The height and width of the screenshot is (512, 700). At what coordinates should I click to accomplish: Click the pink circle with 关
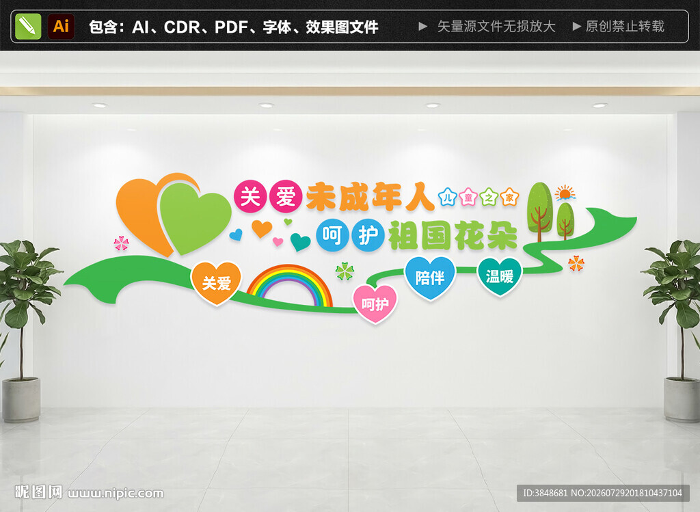click(x=250, y=197)
